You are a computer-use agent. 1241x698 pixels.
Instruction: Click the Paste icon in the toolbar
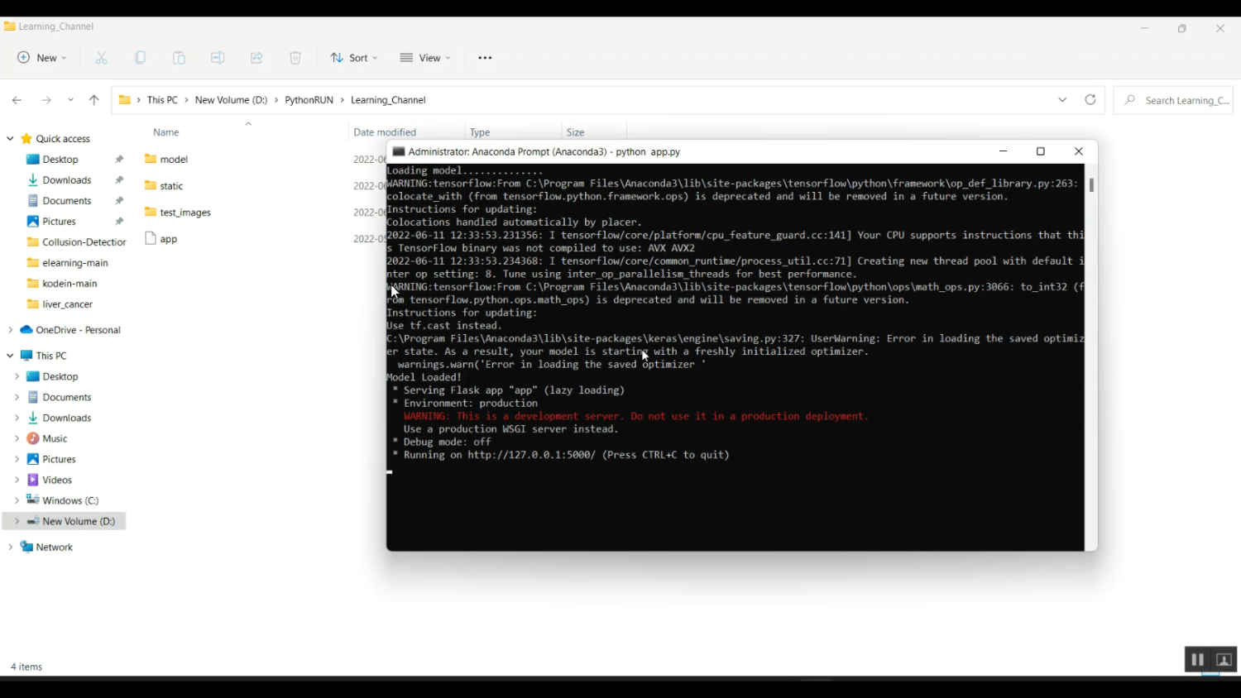pos(179,58)
